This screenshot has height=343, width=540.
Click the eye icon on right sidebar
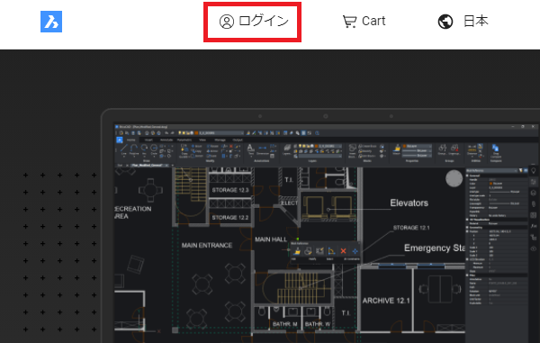pyautogui.click(x=534, y=248)
